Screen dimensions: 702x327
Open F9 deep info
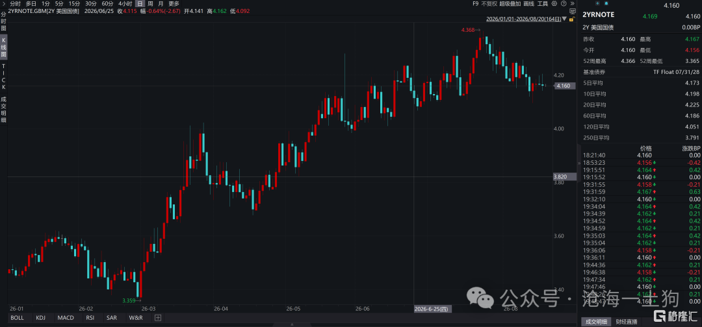[475, 4]
